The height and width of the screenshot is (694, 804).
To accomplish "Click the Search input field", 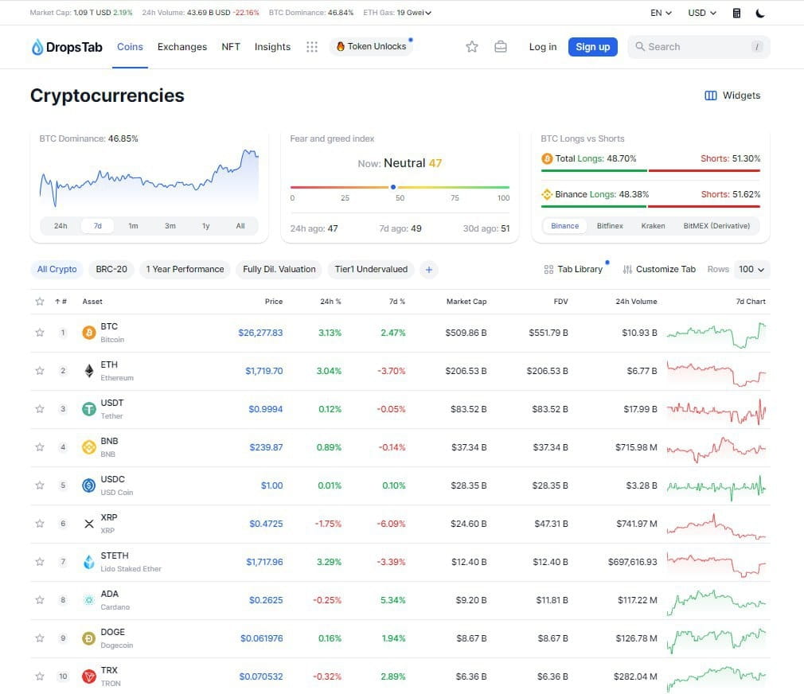I will point(699,47).
